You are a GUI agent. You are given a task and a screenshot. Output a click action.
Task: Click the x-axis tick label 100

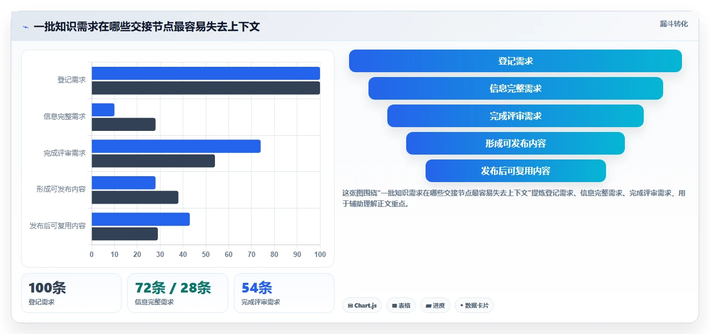[x=320, y=254]
